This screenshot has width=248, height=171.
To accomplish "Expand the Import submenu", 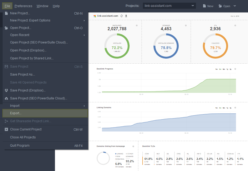I will (x=84, y=106).
